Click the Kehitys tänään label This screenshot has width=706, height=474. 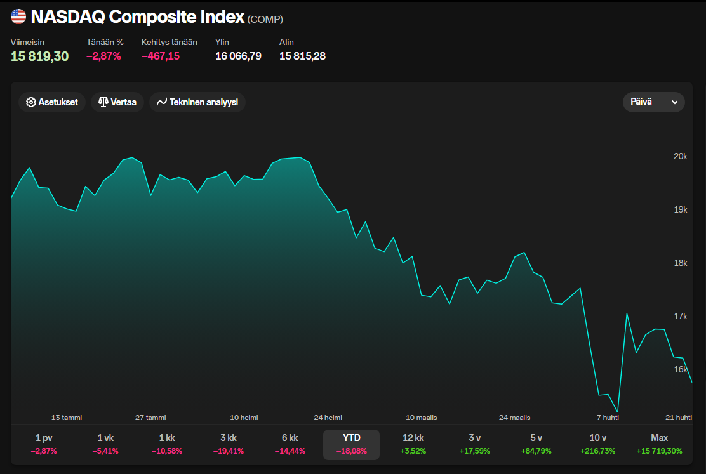pos(170,43)
